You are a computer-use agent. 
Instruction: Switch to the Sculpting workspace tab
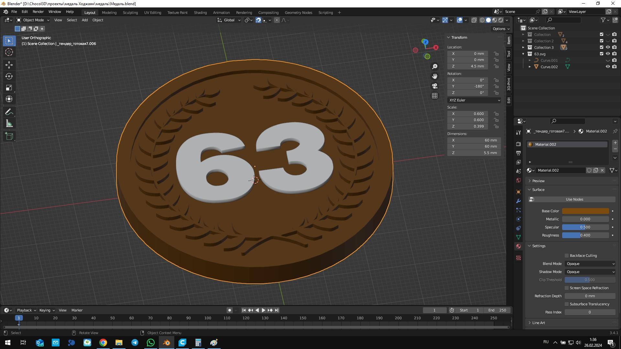130,13
